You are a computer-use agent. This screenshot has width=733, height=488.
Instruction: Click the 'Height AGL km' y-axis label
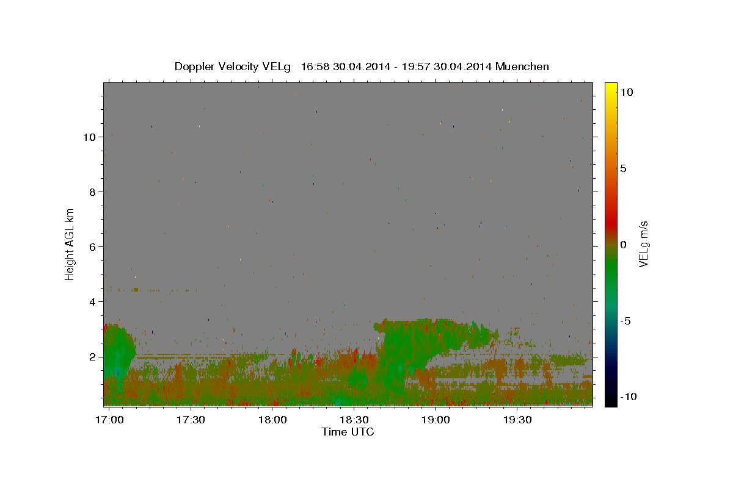[x=70, y=244]
